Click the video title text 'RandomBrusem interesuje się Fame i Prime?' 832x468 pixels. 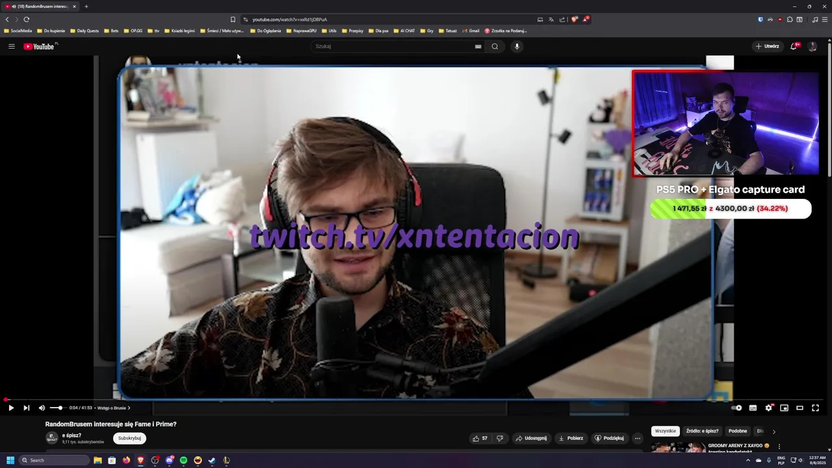pyautogui.click(x=111, y=424)
